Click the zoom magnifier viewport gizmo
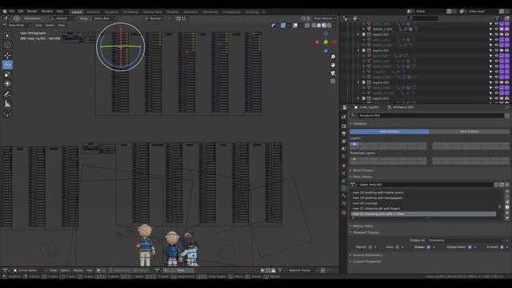The width and height of the screenshot is (512, 288). coord(333,57)
